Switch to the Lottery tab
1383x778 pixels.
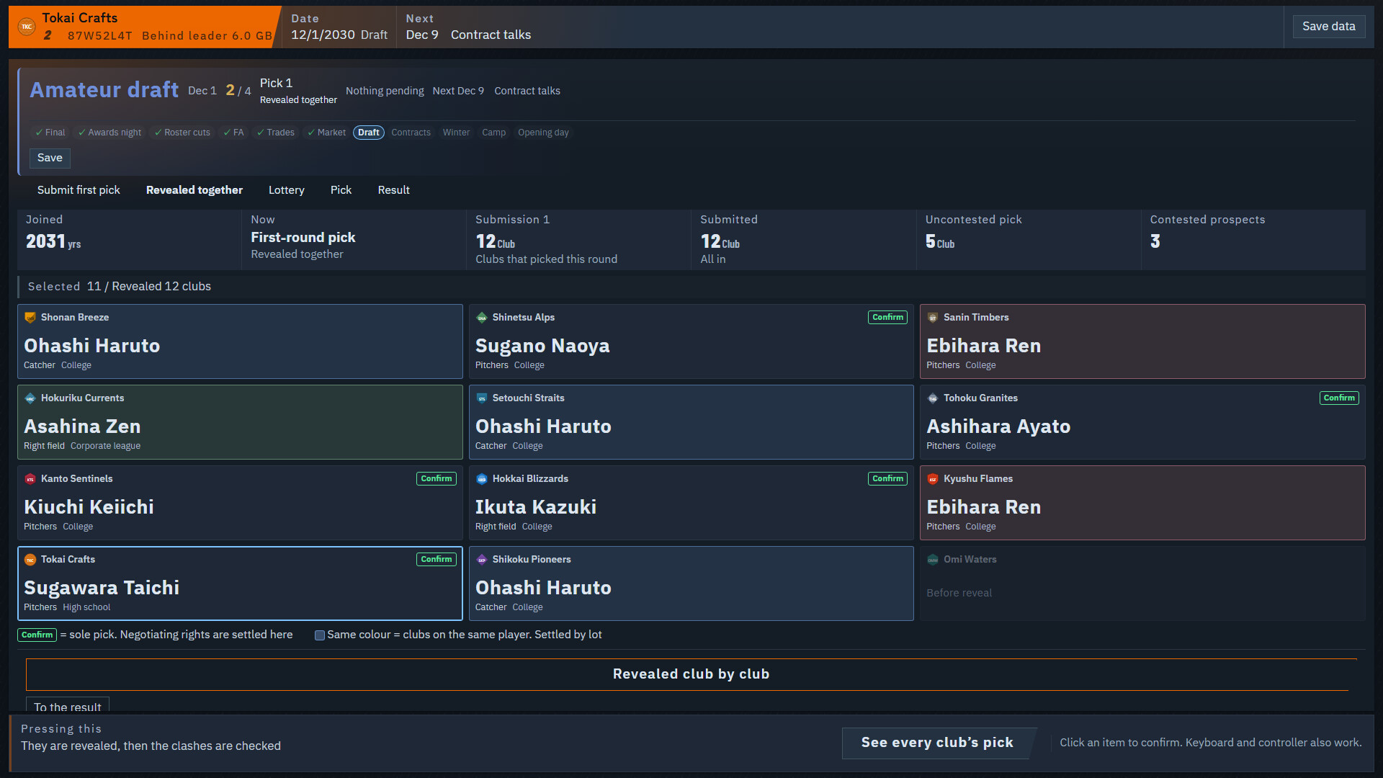coord(287,190)
